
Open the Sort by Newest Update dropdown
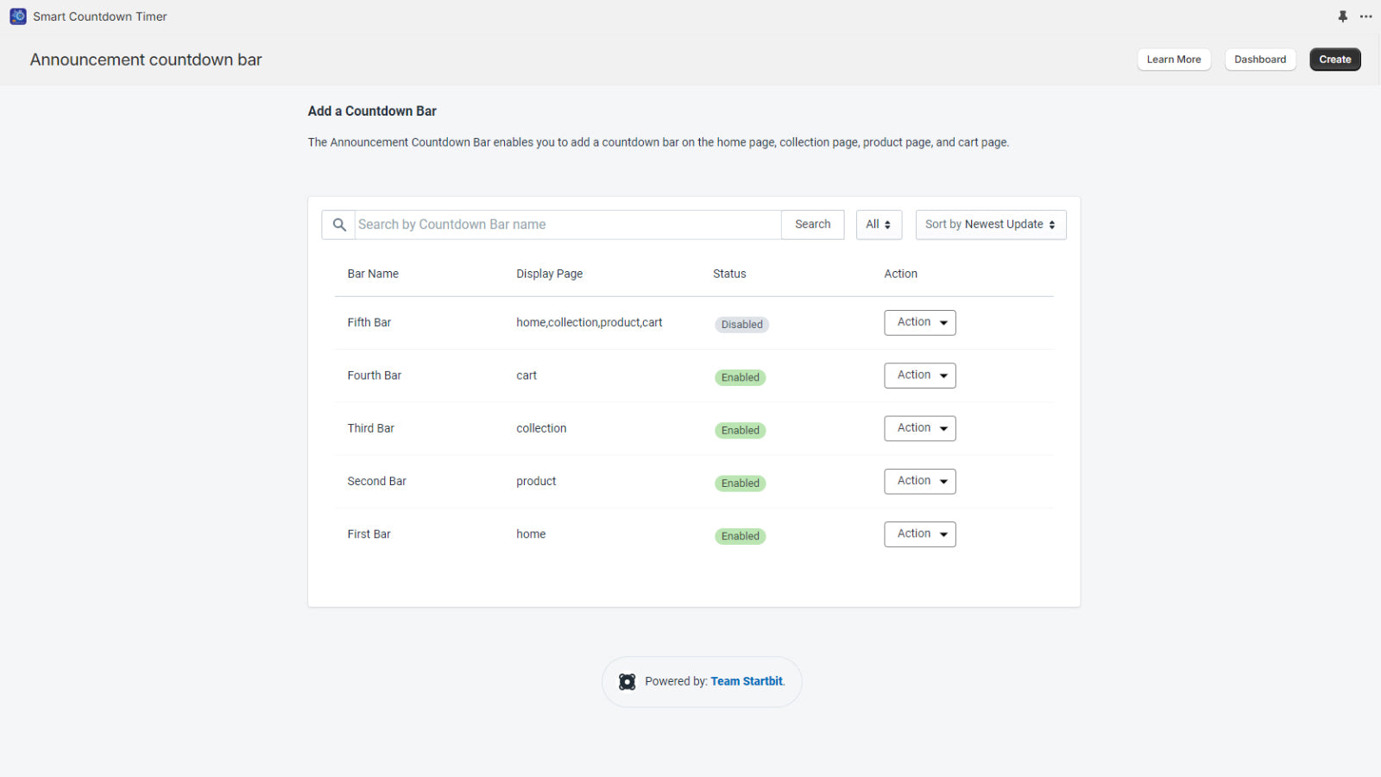coord(990,224)
